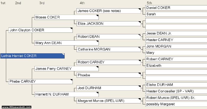Image resolution: width=207 pixels, height=109 pixels.
Task: Open corner arrow on James COKER box
Action: pos(140,9)
